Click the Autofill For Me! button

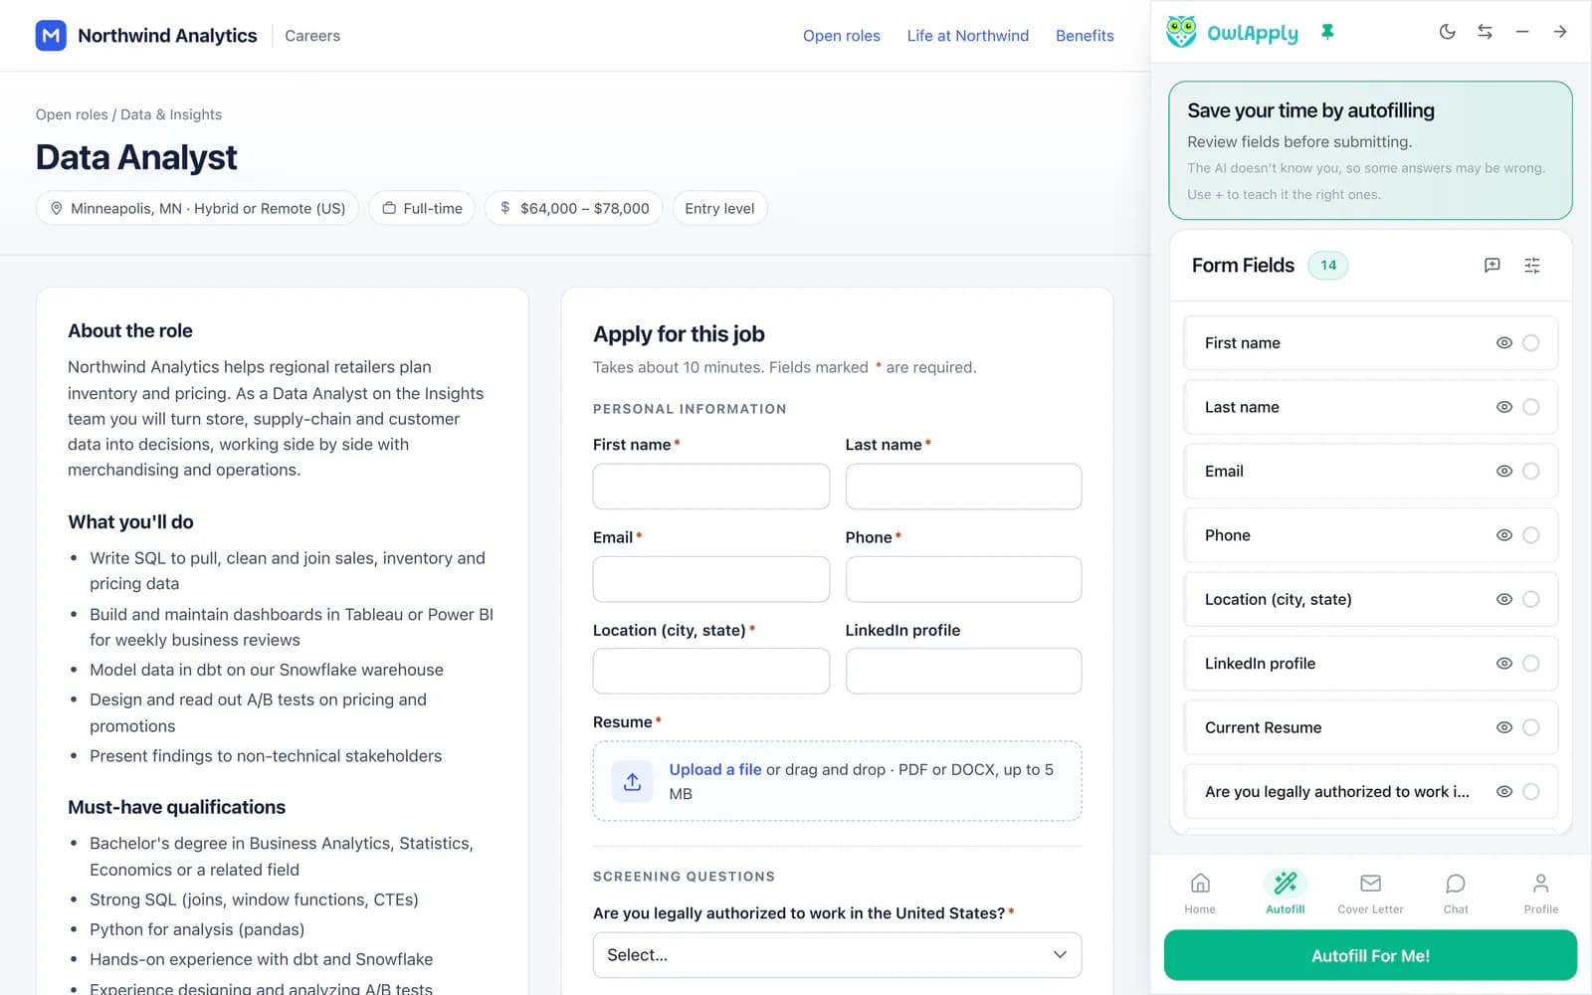(1370, 956)
